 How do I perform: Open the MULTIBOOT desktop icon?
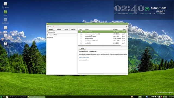coord(5,21)
